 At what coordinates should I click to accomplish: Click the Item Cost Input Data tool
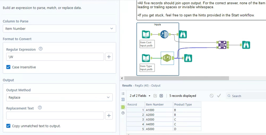pyautogui.click(x=146, y=34)
